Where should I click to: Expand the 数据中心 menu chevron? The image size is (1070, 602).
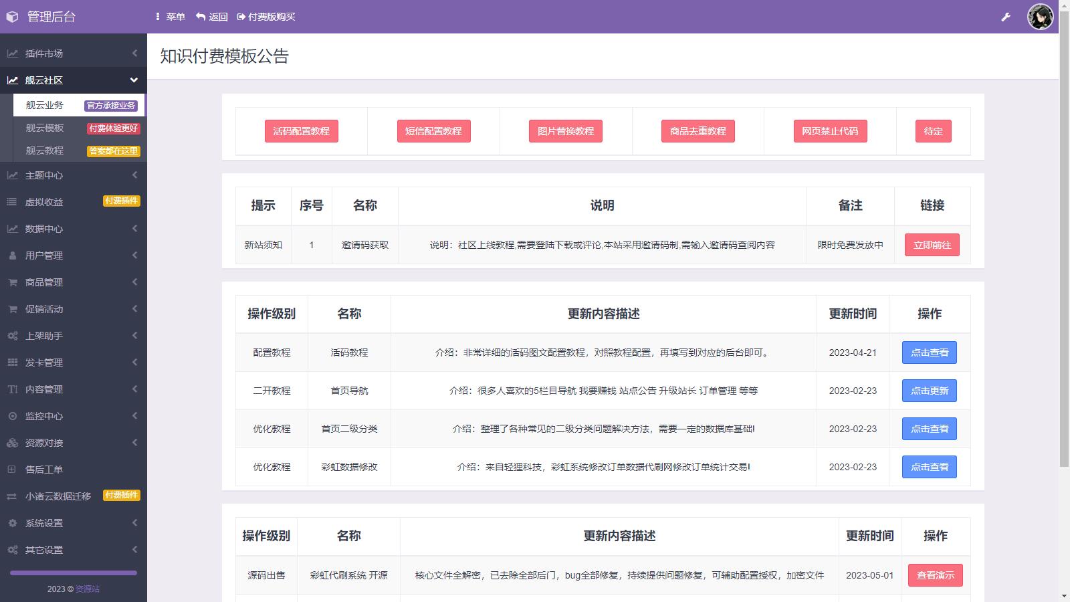tap(134, 229)
